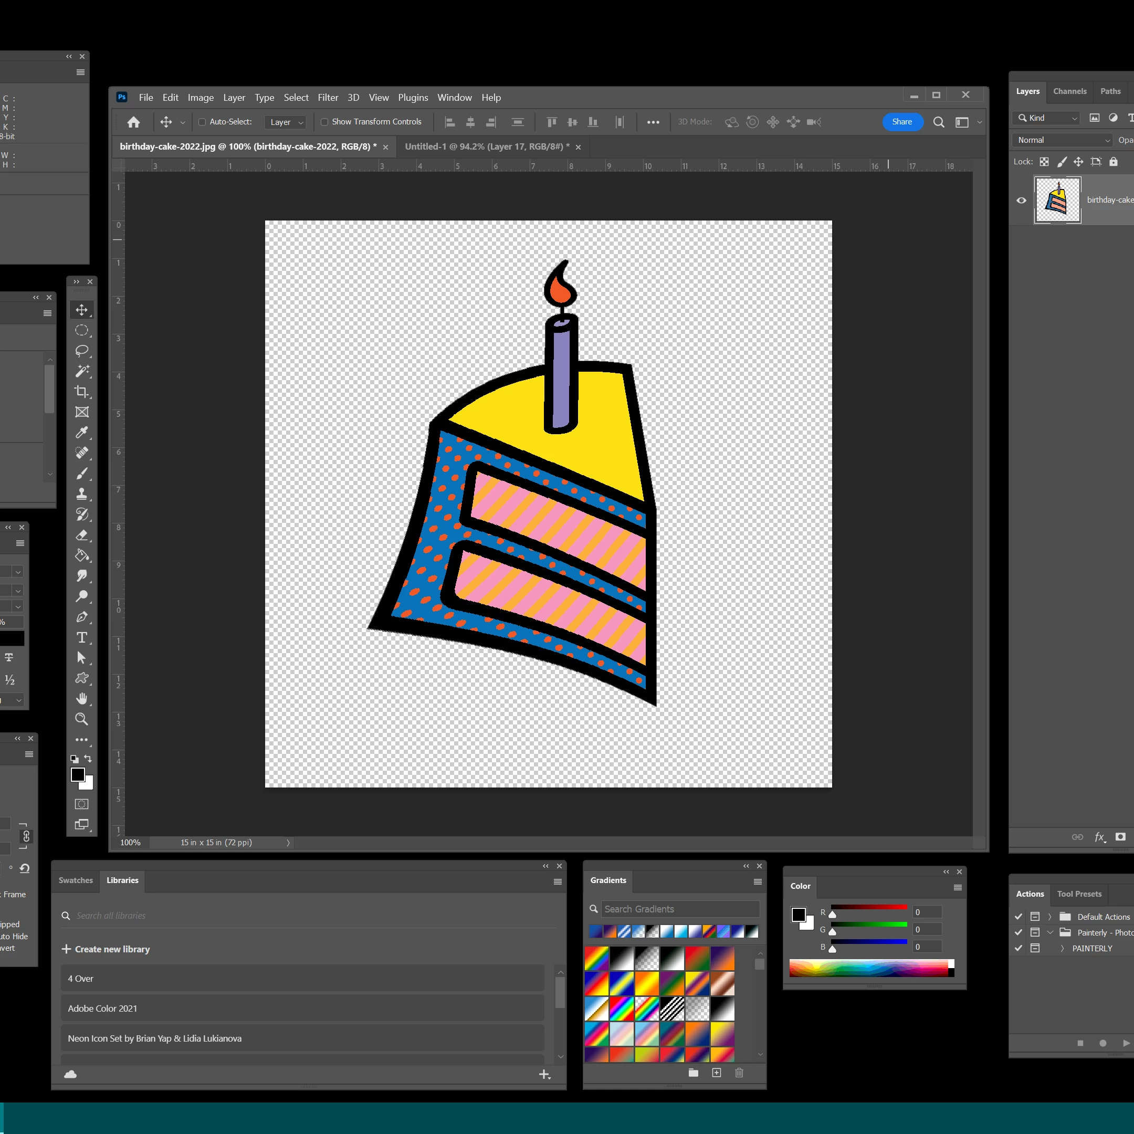Screen dimensions: 1134x1134
Task: Select the Crop tool
Action: tap(81, 392)
